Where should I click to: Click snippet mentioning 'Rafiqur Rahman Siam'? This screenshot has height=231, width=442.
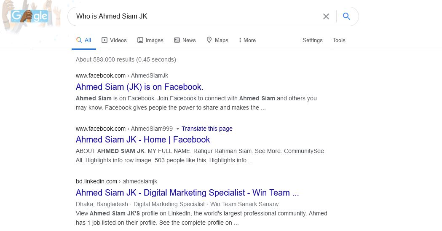click(x=200, y=156)
